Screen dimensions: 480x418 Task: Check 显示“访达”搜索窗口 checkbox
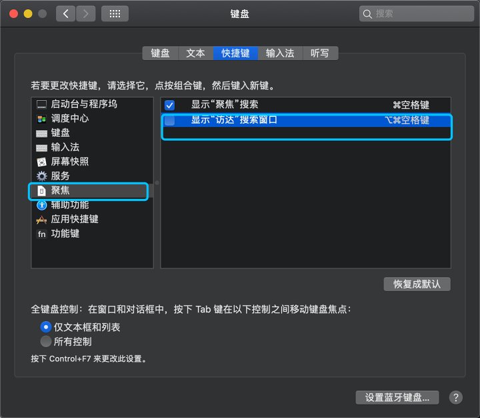point(169,120)
